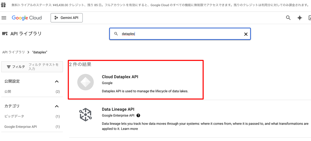Viewport: 311px width, 141px height.
Task: Open Gemini sparkle assistant icon
Action: (300, 18)
